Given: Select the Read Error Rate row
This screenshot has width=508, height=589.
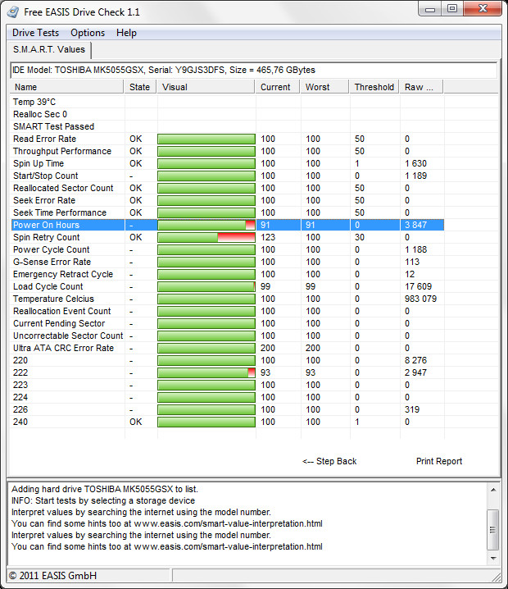Looking at the screenshot, I should tap(227, 139).
